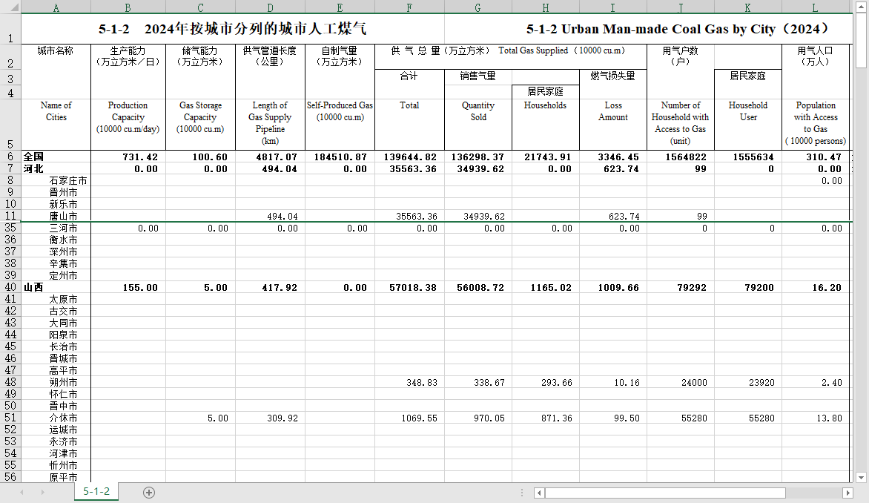This screenshot has width=869, height=503.
Task: Add a new sheet with plus icon
Action: [148, 493]
